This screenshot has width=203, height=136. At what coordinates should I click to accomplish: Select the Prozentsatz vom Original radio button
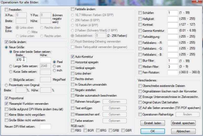point(6,85)
